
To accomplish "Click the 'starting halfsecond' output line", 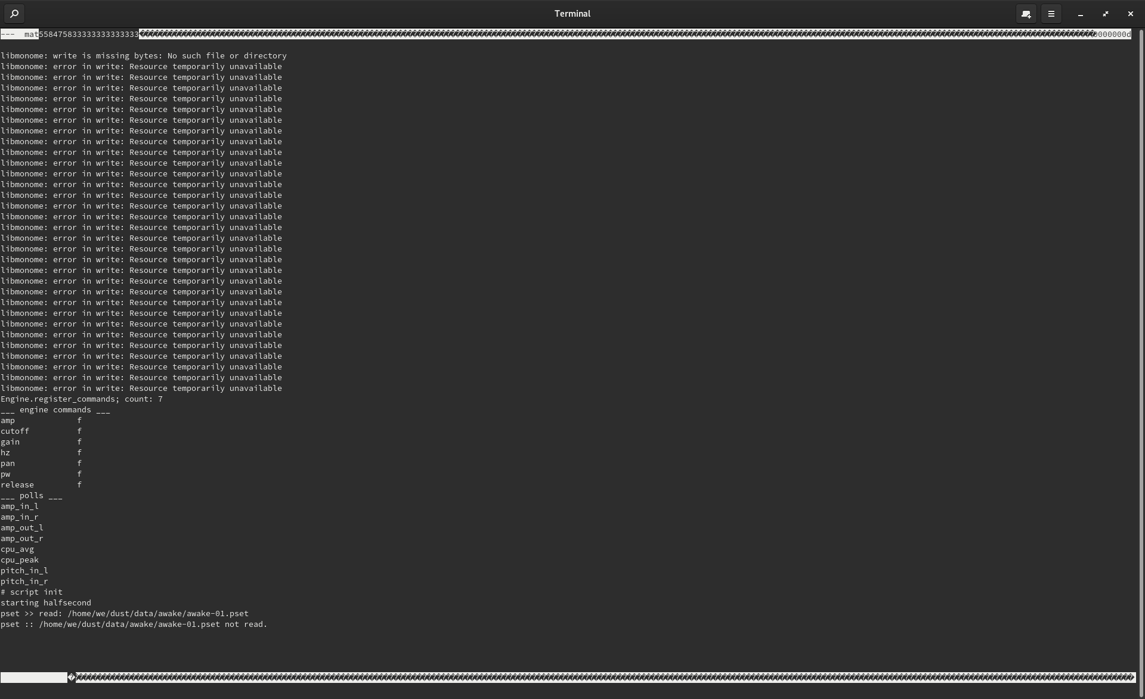I will point(46,602).
